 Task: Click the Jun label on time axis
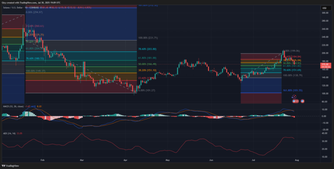coord(211,160)
